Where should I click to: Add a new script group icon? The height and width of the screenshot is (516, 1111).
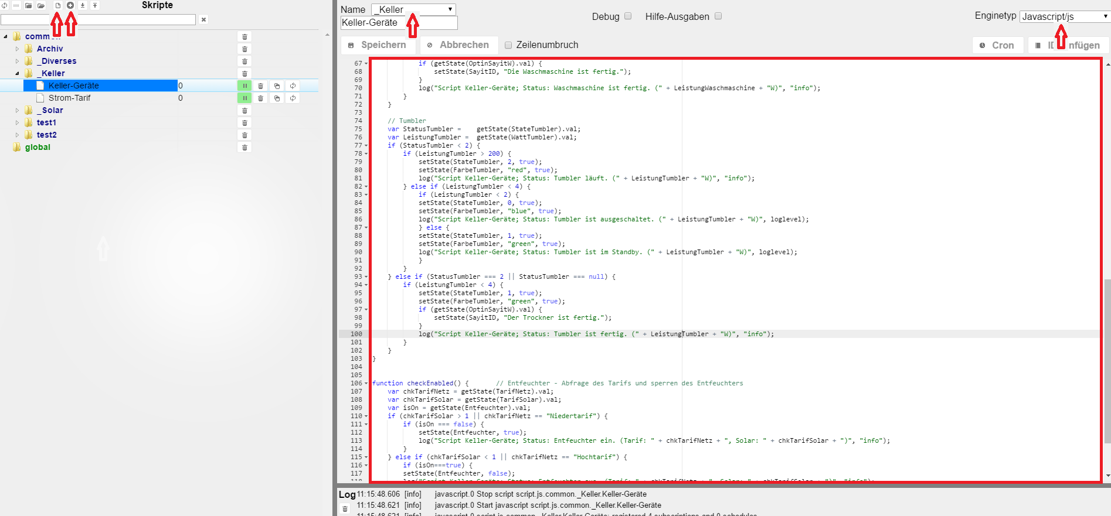point(70,5)
